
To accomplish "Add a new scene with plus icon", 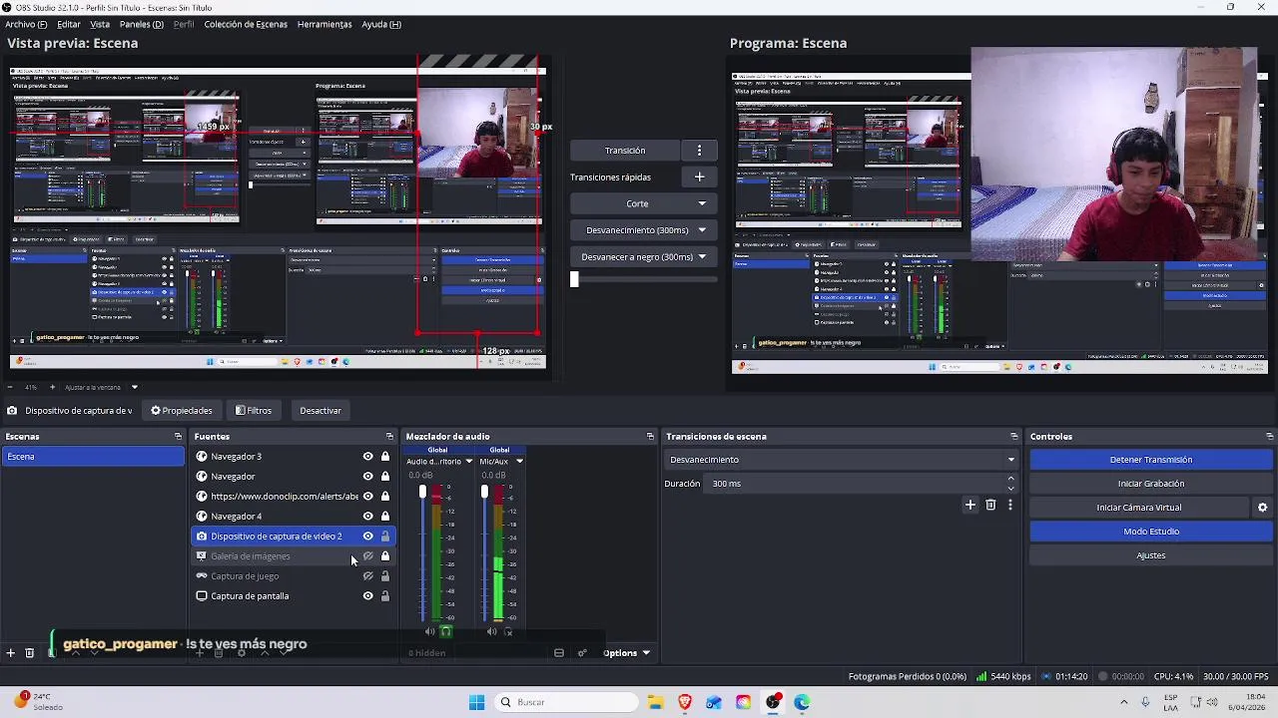I will pos(10,653).
